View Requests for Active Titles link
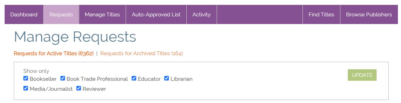Image resolution: width=401 pixels, height=103 pixels. [x=53, y=53]
